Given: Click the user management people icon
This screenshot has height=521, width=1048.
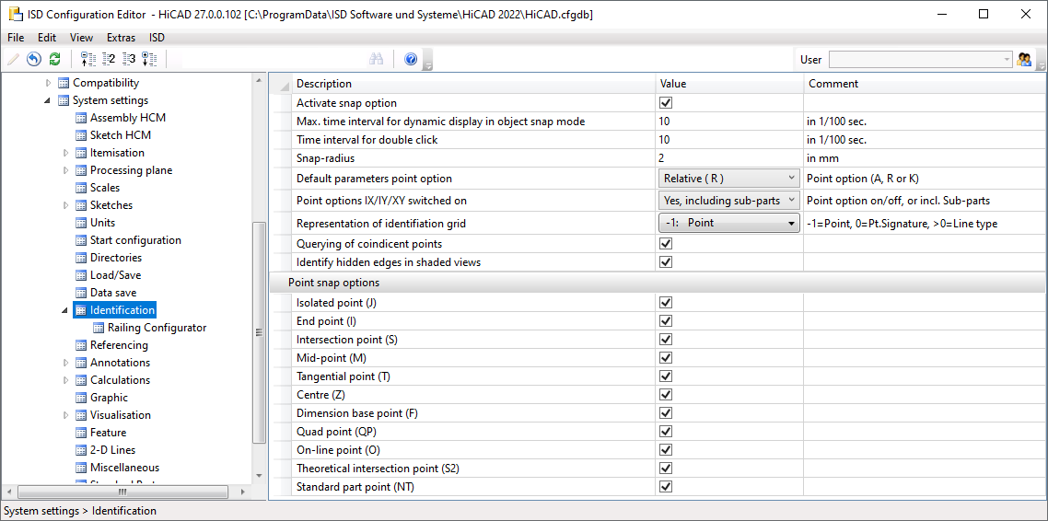Looking at the screenshot, I should [x=1024, y=59].
